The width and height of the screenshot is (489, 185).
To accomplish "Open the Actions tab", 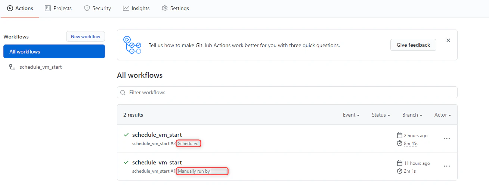I will (20, 8).
